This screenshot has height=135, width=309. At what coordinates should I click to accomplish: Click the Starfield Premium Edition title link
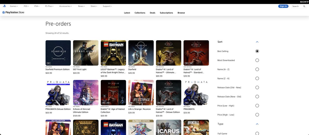[x=57, y=70]
